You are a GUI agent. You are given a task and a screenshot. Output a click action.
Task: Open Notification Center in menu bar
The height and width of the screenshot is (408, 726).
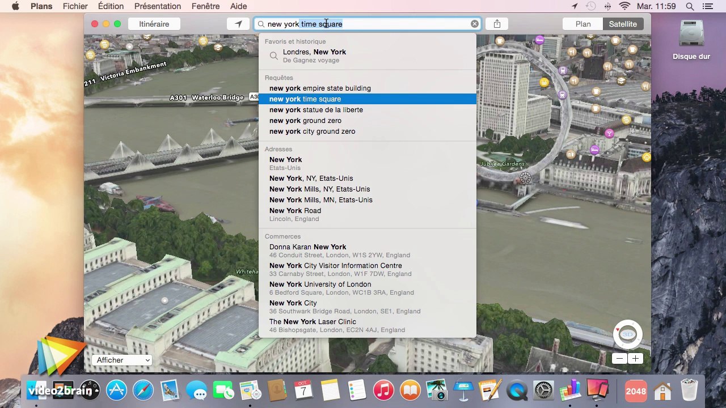coord(707,6)
